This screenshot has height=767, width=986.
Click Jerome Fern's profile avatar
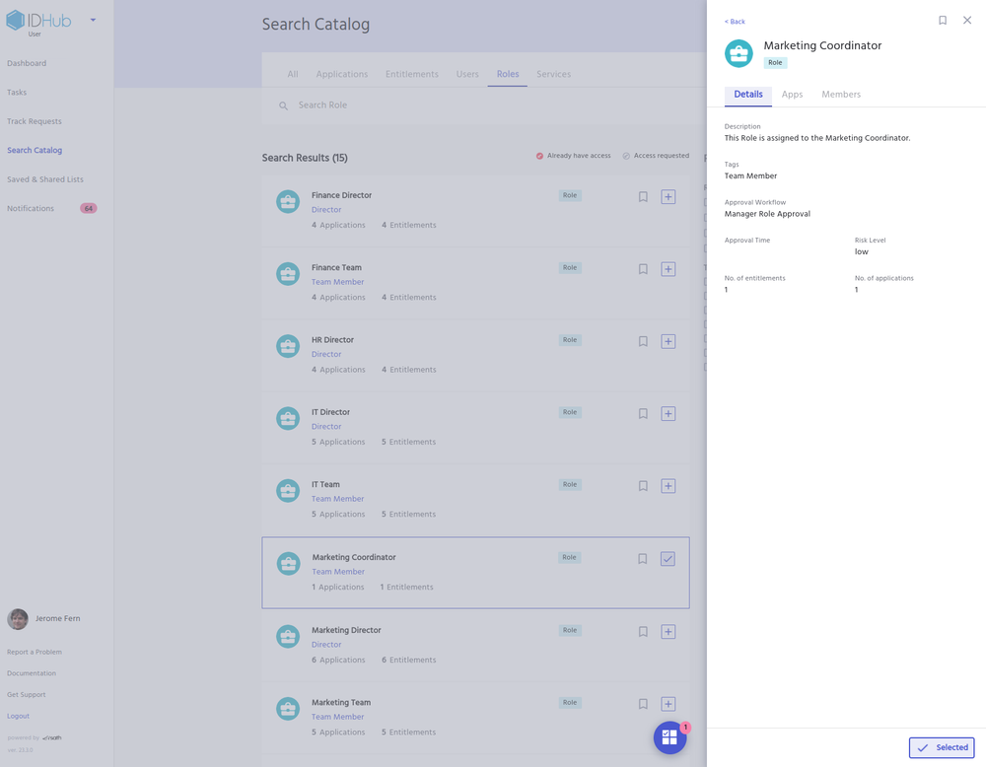point(18,618)
